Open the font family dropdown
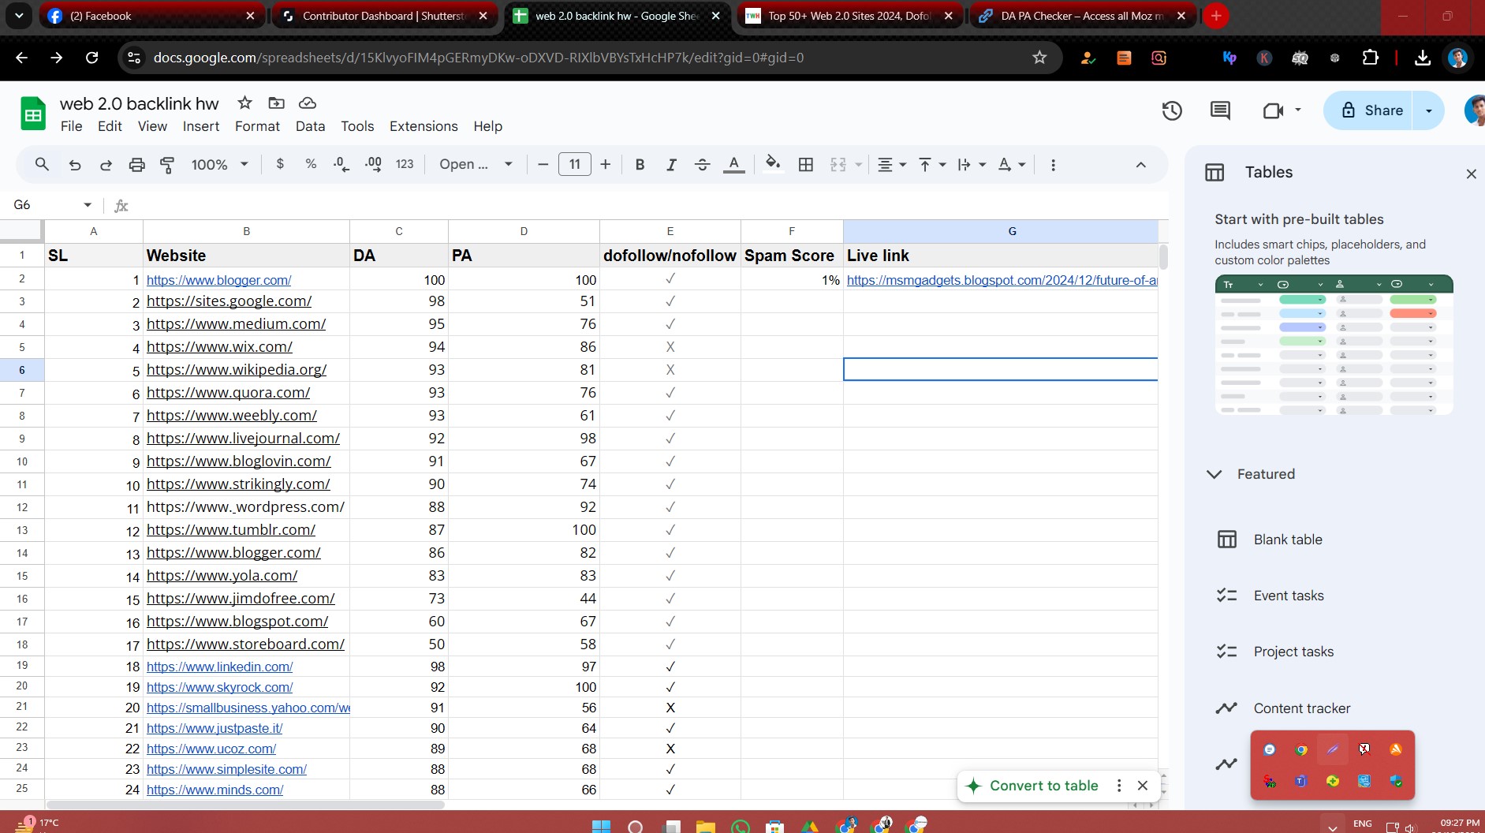This screenshot has height=833, width=1485. 476,164
